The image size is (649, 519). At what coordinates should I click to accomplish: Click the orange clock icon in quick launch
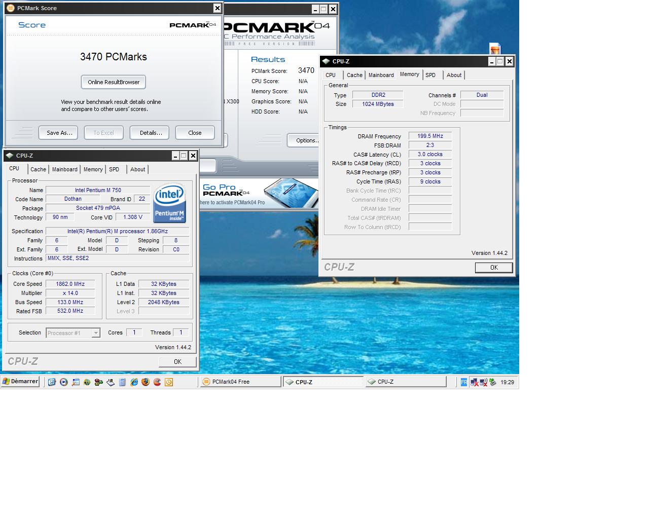point(169,382)
